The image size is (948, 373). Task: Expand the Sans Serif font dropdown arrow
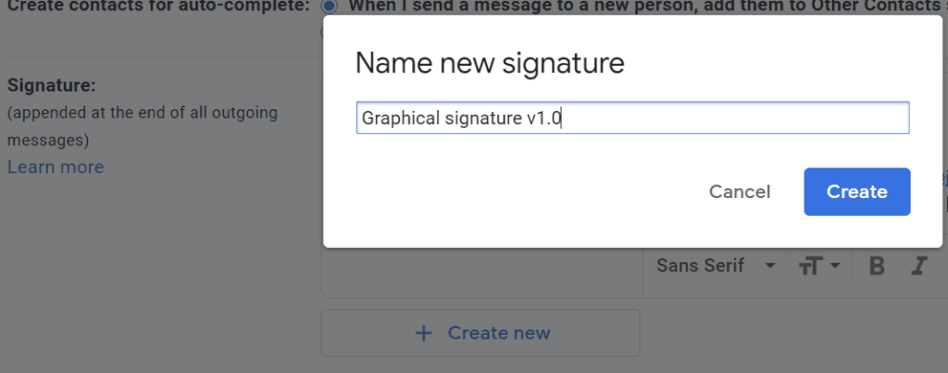[x=769, y=266]
